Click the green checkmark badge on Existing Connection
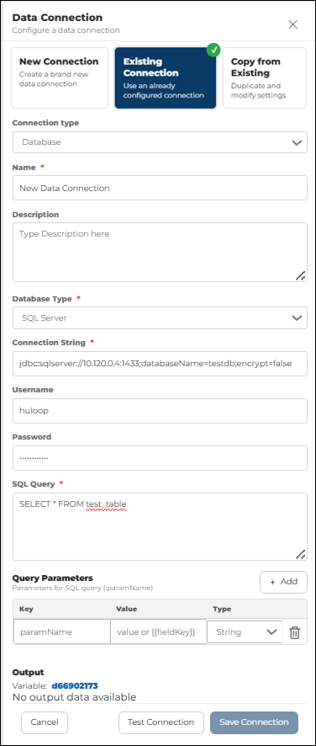The image size is (316, 746). click(213, 49)
